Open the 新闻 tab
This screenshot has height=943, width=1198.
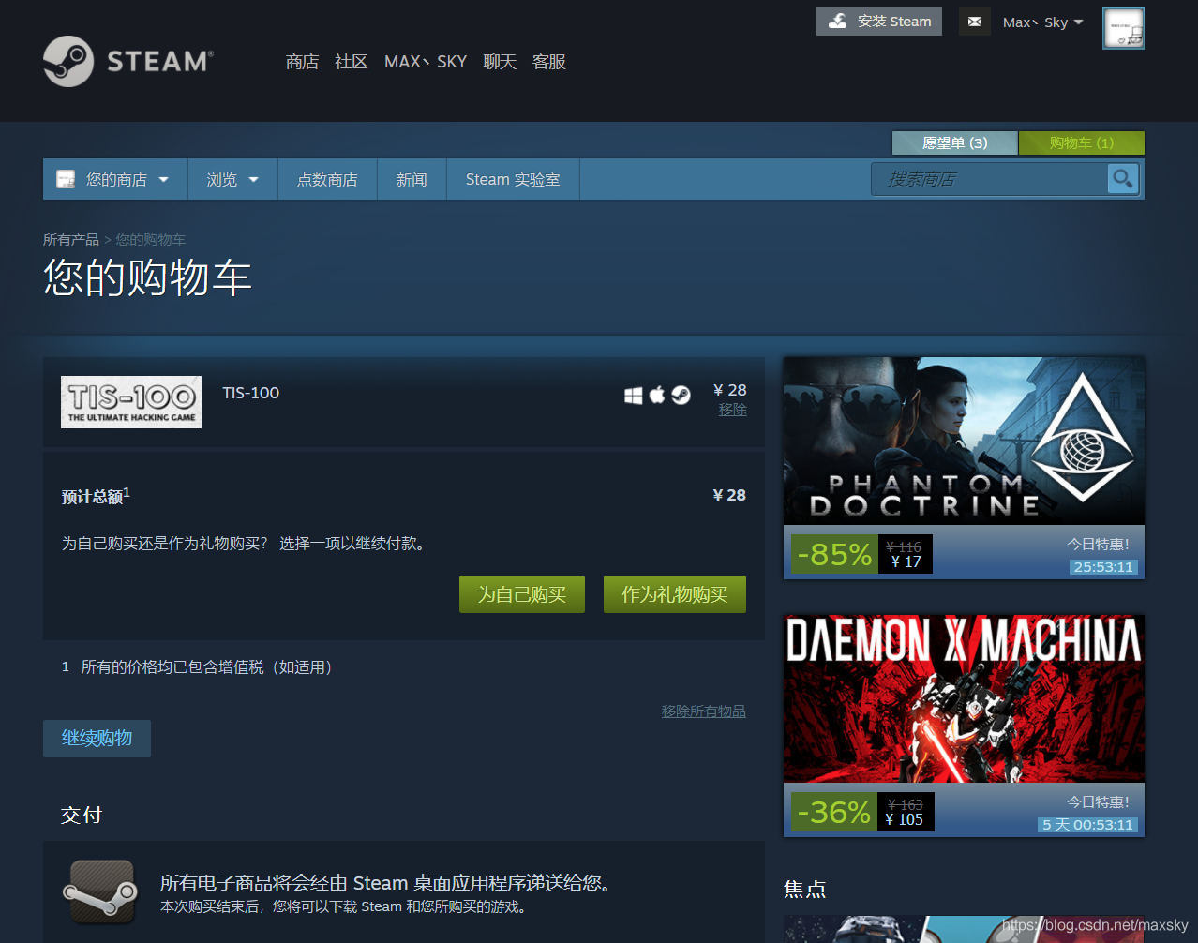(412, 179)
